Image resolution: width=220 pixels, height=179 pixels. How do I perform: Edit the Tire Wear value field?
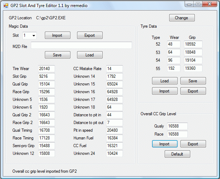pyautogui.click(x=47, y=69)
